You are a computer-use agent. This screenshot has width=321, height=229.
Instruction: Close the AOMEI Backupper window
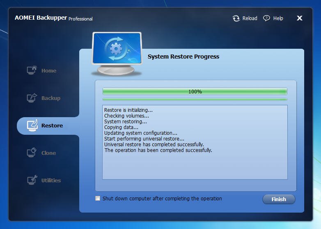pyautogui.click(x=300, y=18)
